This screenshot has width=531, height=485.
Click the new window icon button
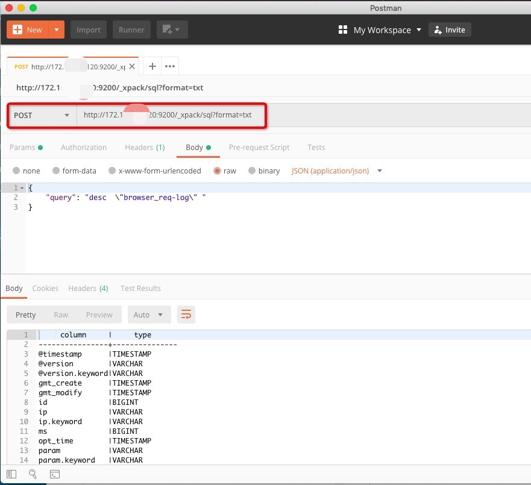172,30
